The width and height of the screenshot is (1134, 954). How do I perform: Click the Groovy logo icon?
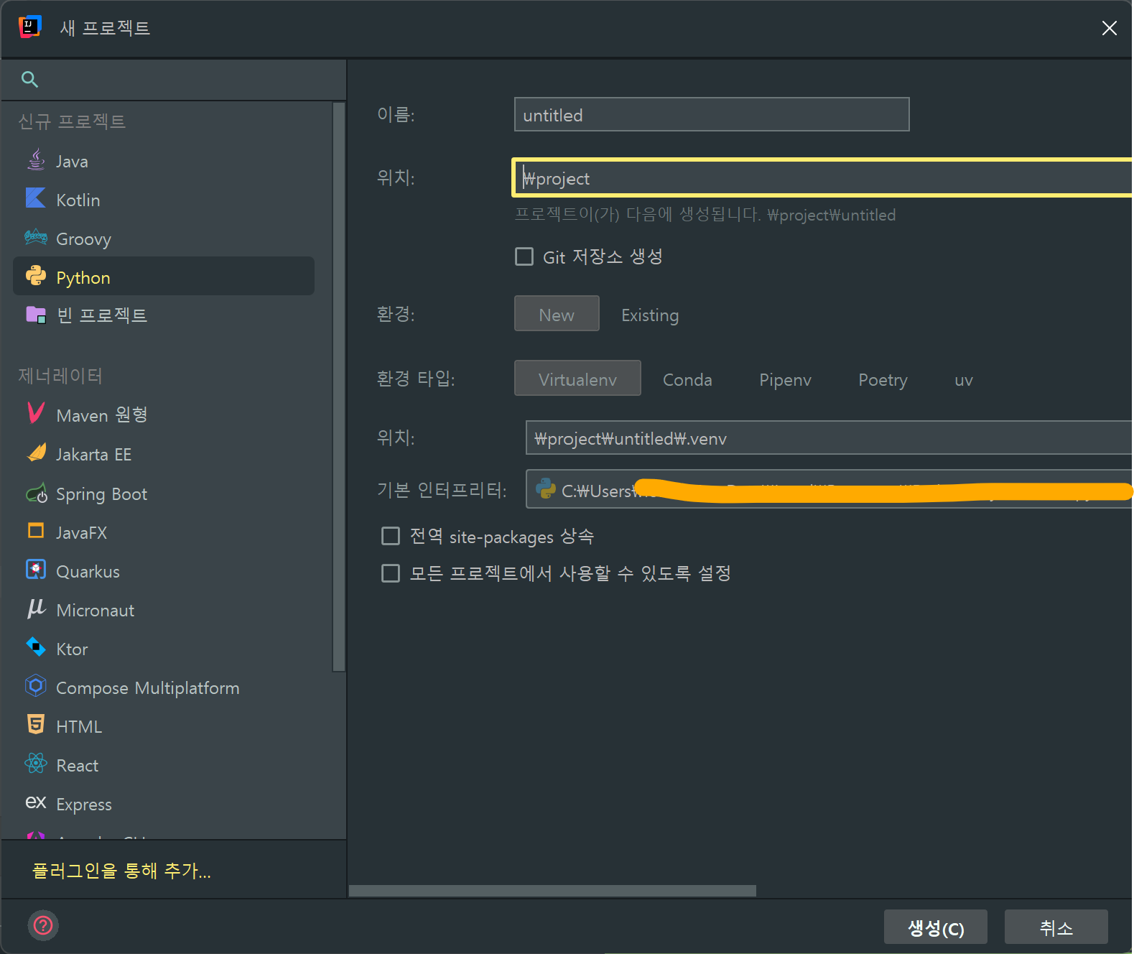point(36,237)
